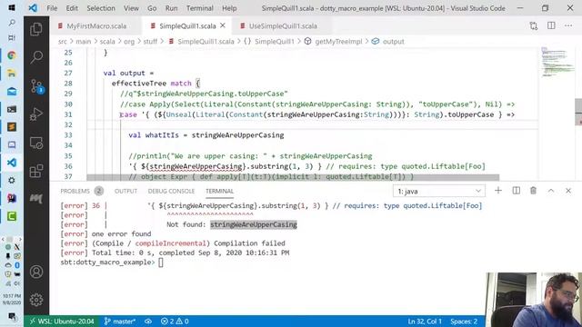
Task: Click the remote status item next to master
Action: [148, 321]
